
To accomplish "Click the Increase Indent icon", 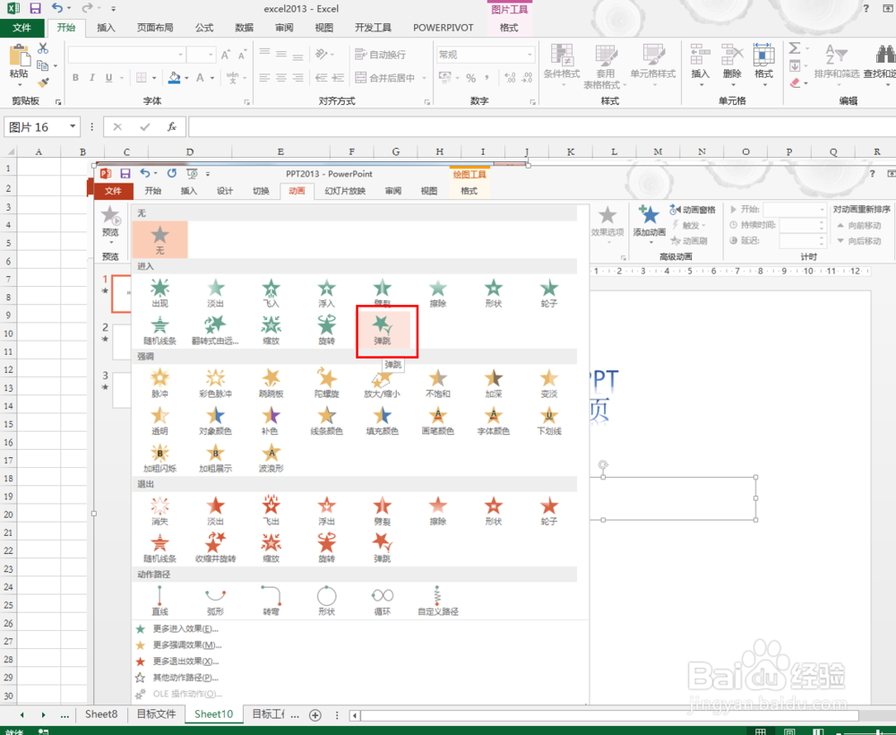I will [339, 78].
